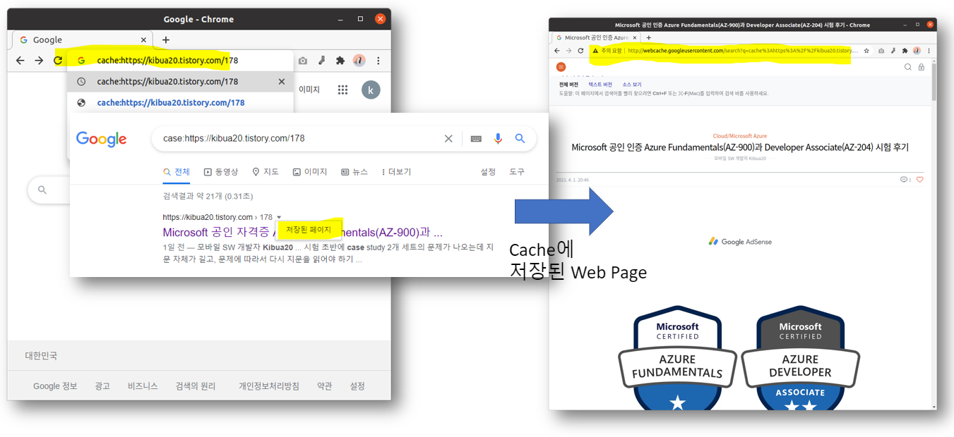Go back in the webcache Chrome window
954x437 pixels.
[556, 51]
